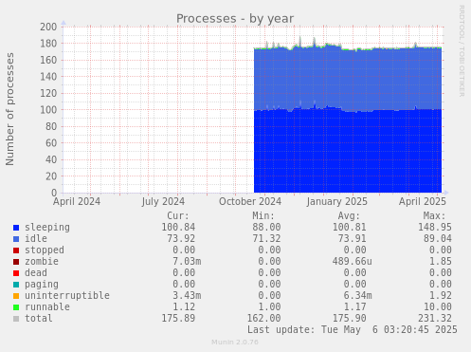This screenshot has width=471, height=352.
Task: Click idle current value 73.92
Action: click(x=181, y=239)
